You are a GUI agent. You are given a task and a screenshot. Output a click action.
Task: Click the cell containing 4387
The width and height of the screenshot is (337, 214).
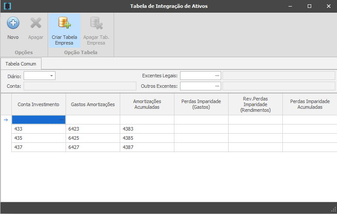coord(147,147)
